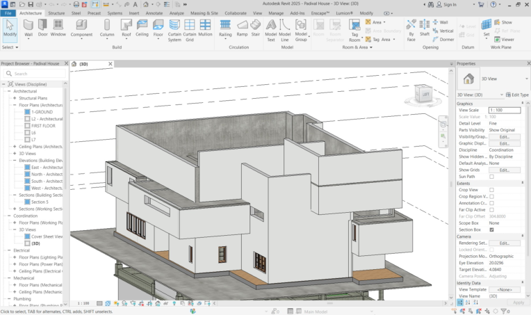Click the ViewCube LEFT face

point(425,95)
